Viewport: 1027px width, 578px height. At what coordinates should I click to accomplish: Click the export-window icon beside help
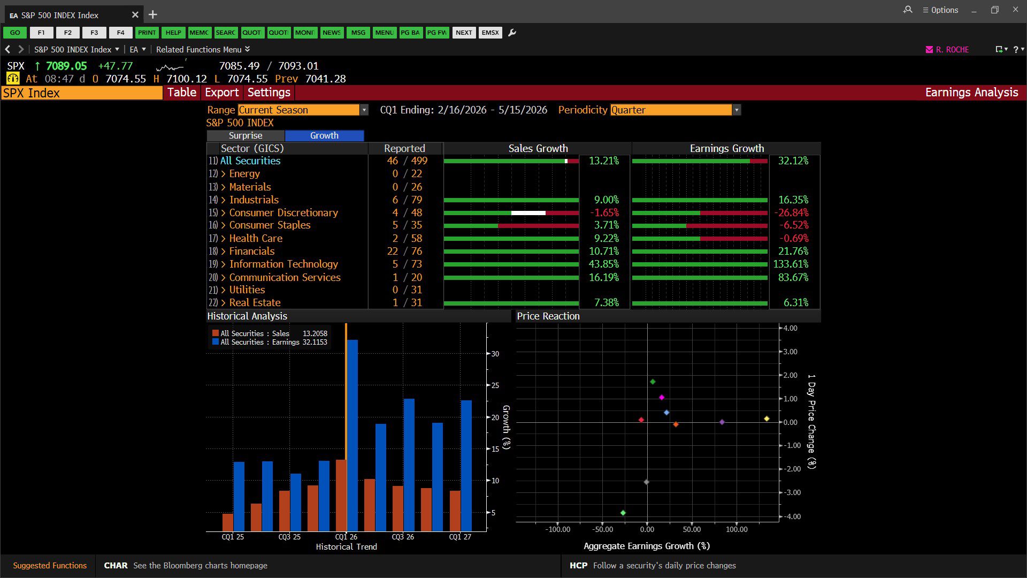(x=999, y=49)
